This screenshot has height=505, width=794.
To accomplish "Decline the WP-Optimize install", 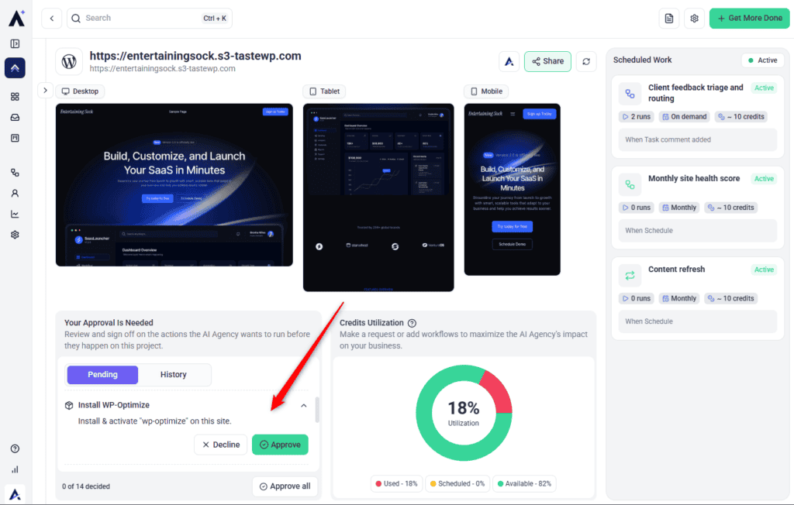I will coord(221,445).
